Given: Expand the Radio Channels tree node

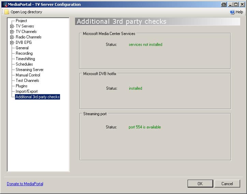Looking at the screenshot, I should point(12,37).
